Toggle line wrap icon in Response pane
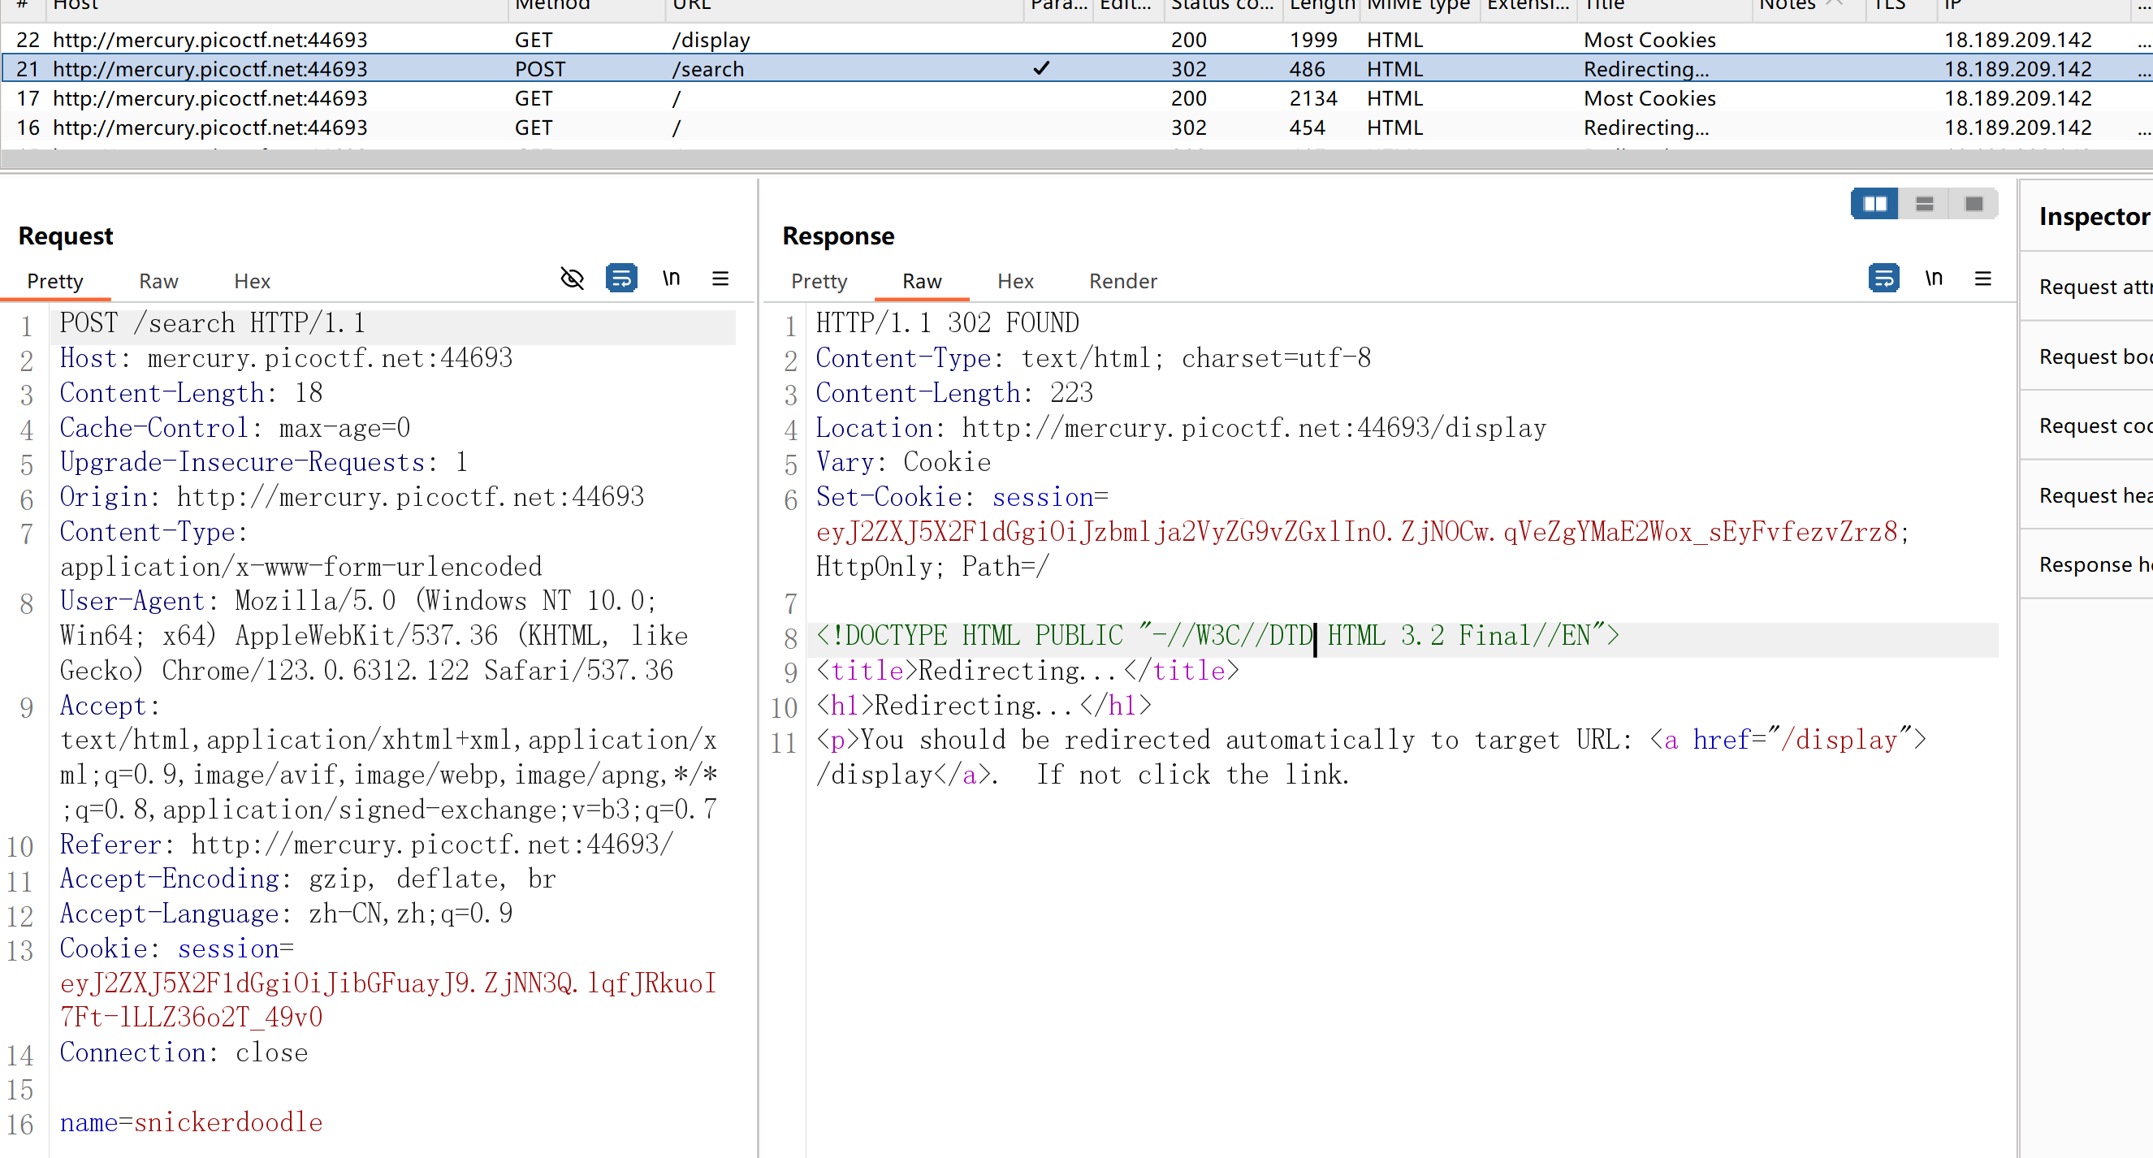 coord(1883,279)
